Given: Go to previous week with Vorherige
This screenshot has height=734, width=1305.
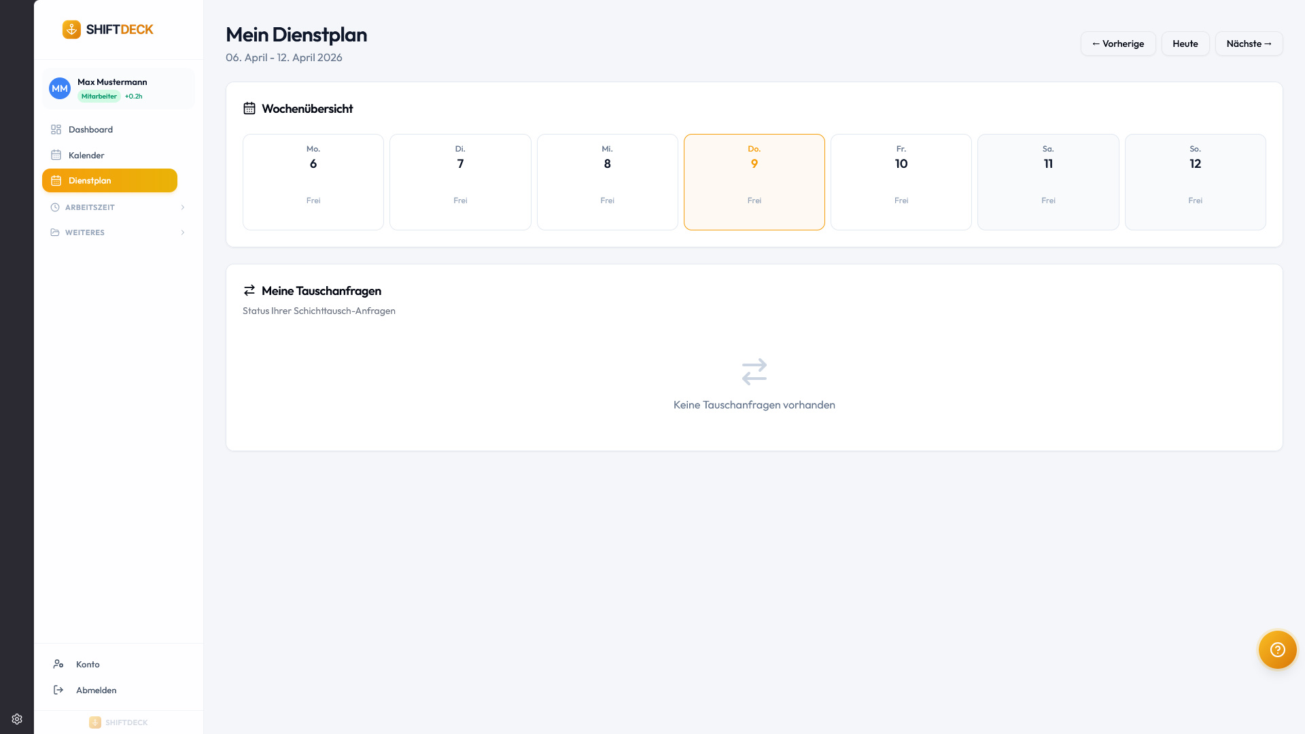Looking at the screenshot, I should [1117, 43].
